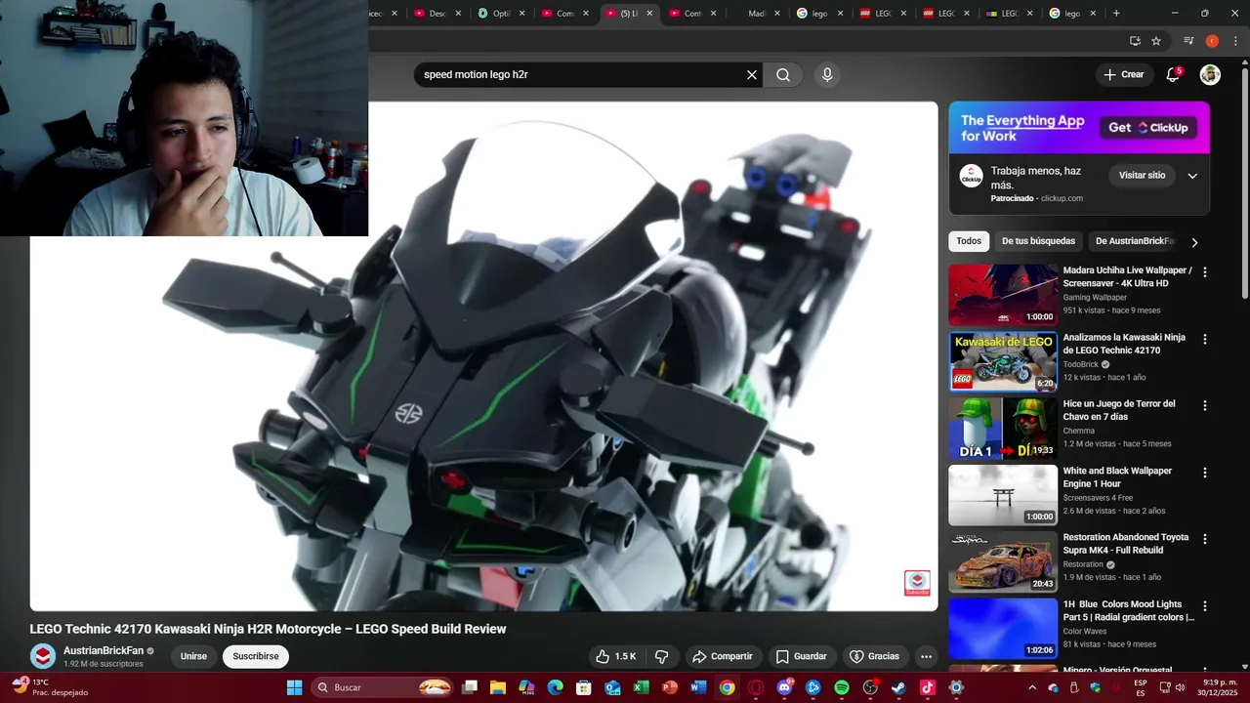Open options for Restoration Abandoned Toyota Supra video
This screenshot has width=1250, height=703.
(1204, 539)
